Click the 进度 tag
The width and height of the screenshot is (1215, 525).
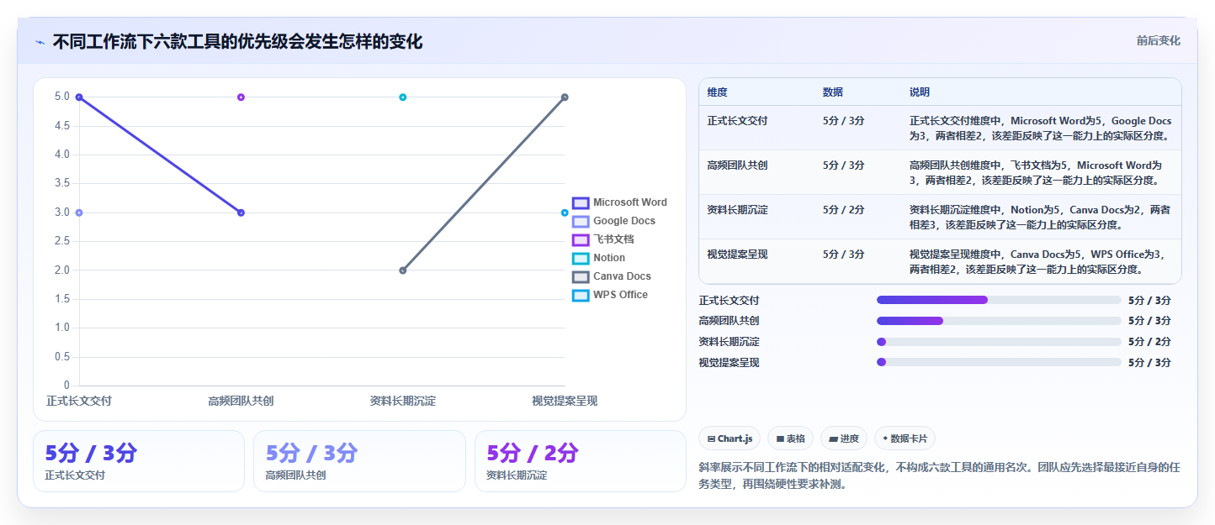pos(844,438)
